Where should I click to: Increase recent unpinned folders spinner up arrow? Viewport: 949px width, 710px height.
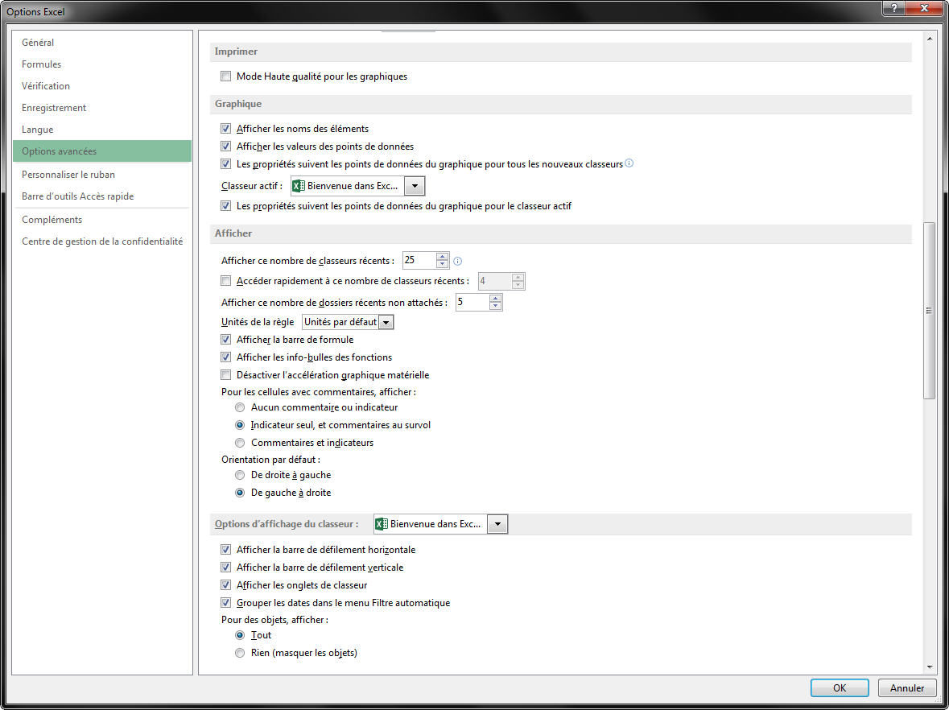496,299
